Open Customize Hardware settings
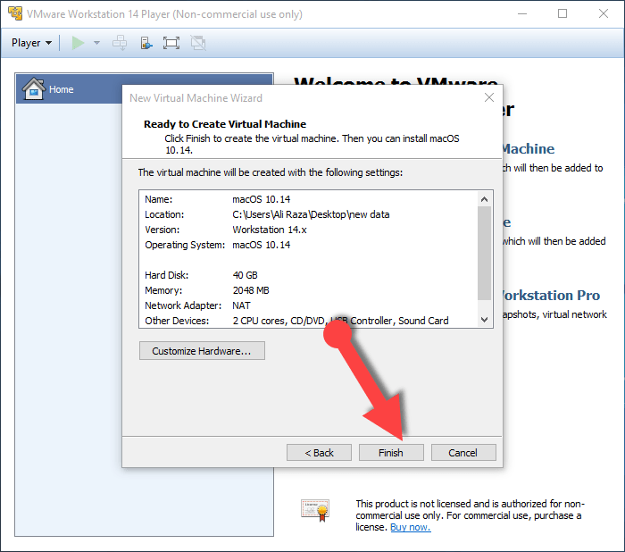 (202, 351)
